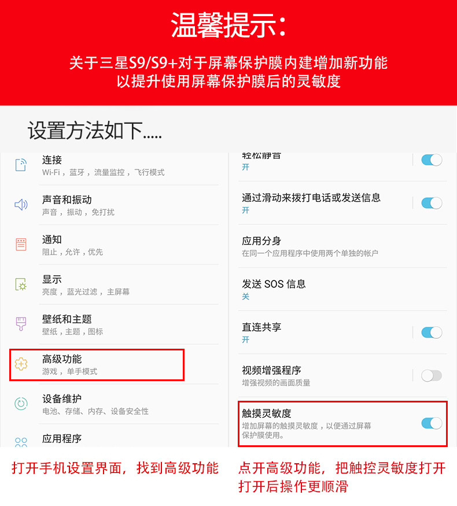Image resolution: width=457 pixels, height=506 pixels.
Task: Open the 高级功能 settings entry
Action: point(97,365)
